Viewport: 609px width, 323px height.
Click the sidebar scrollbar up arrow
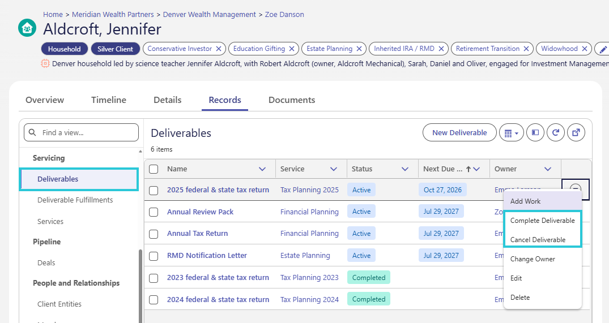[140, 151]
